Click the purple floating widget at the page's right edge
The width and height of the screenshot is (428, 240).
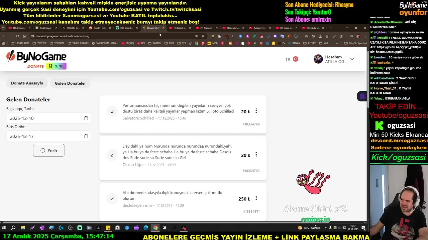(362, 96)
